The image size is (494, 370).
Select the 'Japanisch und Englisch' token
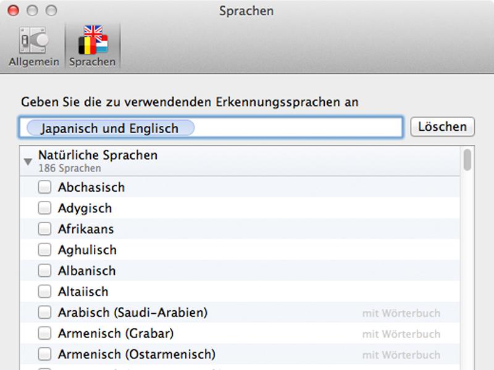tap(111, 128)
